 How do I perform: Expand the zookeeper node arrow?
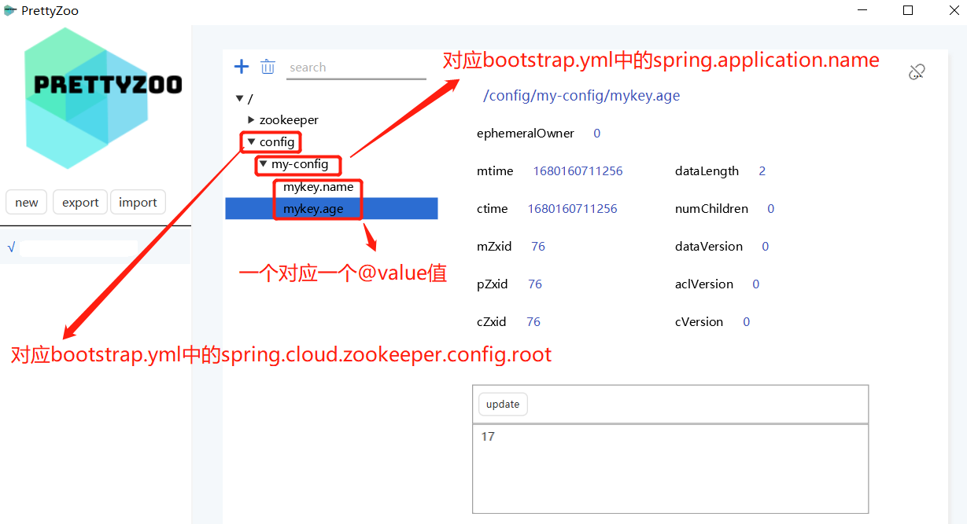251,120
